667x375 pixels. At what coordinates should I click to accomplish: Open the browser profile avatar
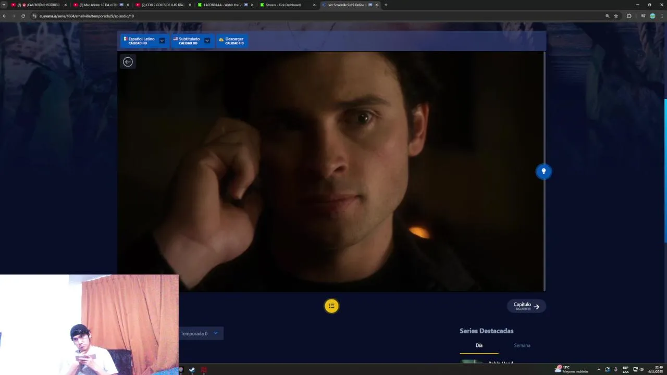(x=652, y=16)
